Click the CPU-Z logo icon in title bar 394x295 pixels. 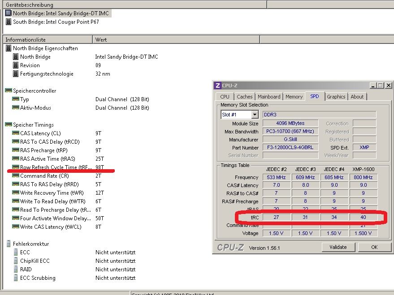coord(217,86)
